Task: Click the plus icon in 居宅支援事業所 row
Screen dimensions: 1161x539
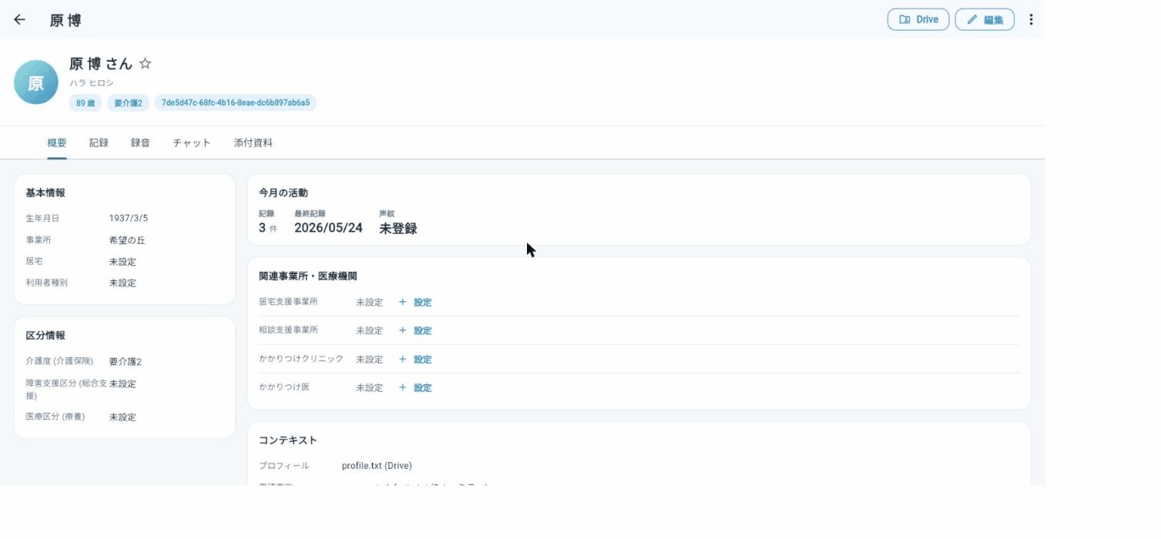Action: [402, 303]
